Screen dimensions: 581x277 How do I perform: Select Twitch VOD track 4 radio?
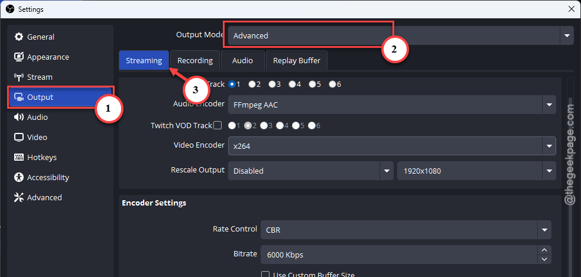point(280,126)
